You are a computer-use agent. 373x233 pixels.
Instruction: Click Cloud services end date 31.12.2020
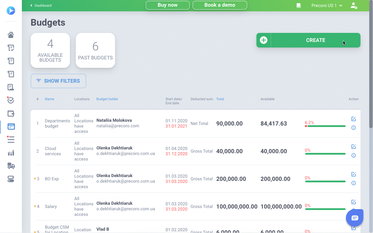pyautogui.click(x=176, y=154)
